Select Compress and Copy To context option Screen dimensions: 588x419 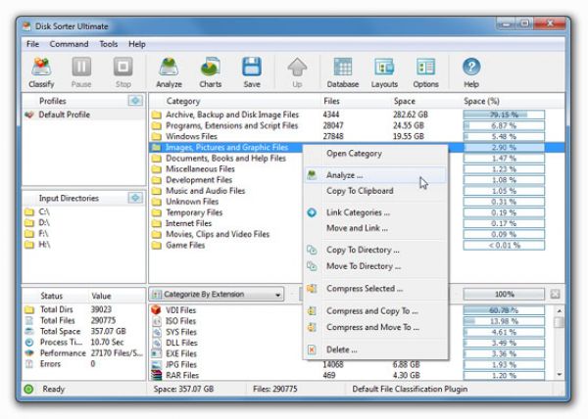[371, 310]
